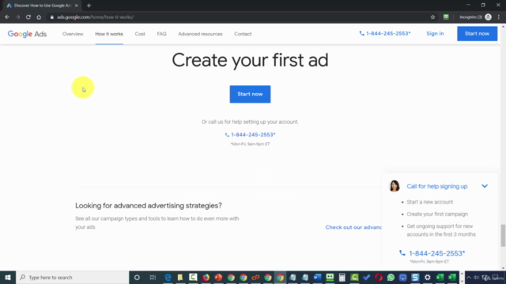The height and width of the screenshot is (284, 506).
Task: Click the address bar URL
Action: pyautogui.click(x=95, y=17)
